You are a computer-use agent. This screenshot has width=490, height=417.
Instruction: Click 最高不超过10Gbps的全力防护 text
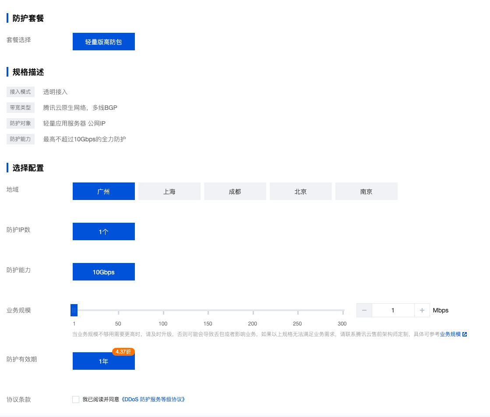(85, 139)
